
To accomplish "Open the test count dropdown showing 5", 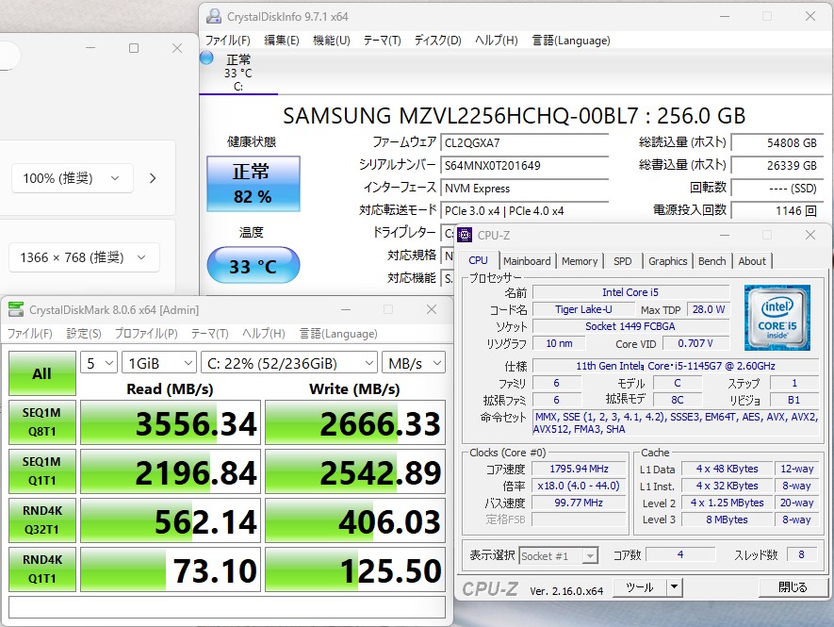I will (99, 363).
